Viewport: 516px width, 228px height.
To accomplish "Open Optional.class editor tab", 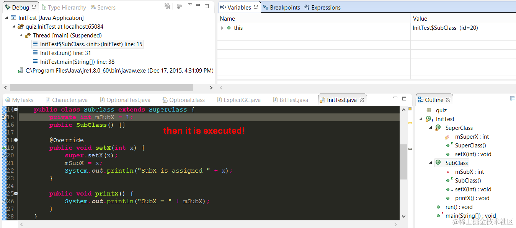I will 184,100.
